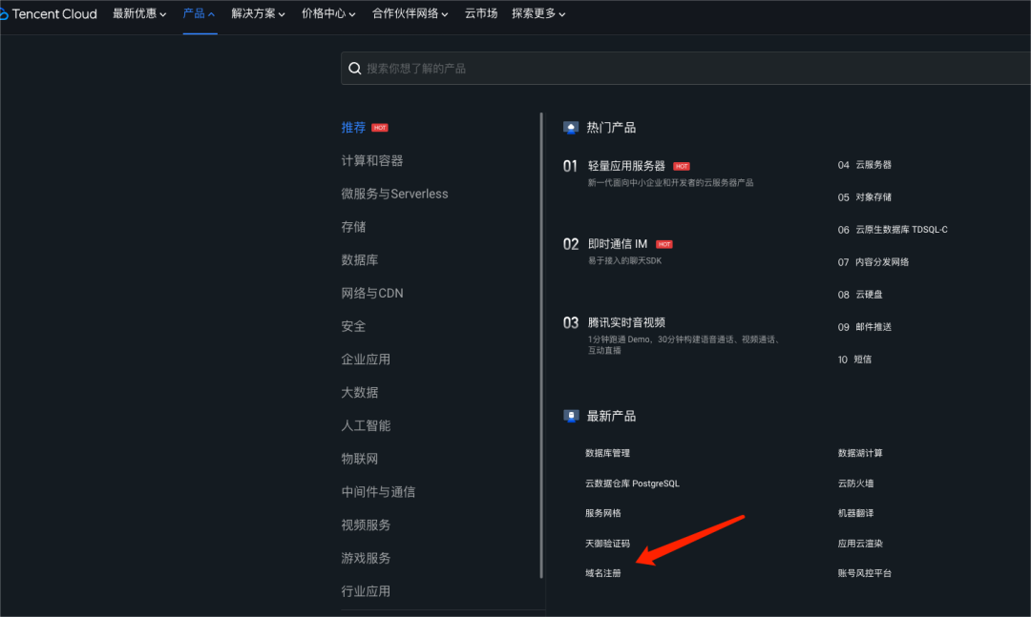Open the 合作伙伴网络 dropdown
This screenshot has width=1031, height=617.
coord(410,13)
